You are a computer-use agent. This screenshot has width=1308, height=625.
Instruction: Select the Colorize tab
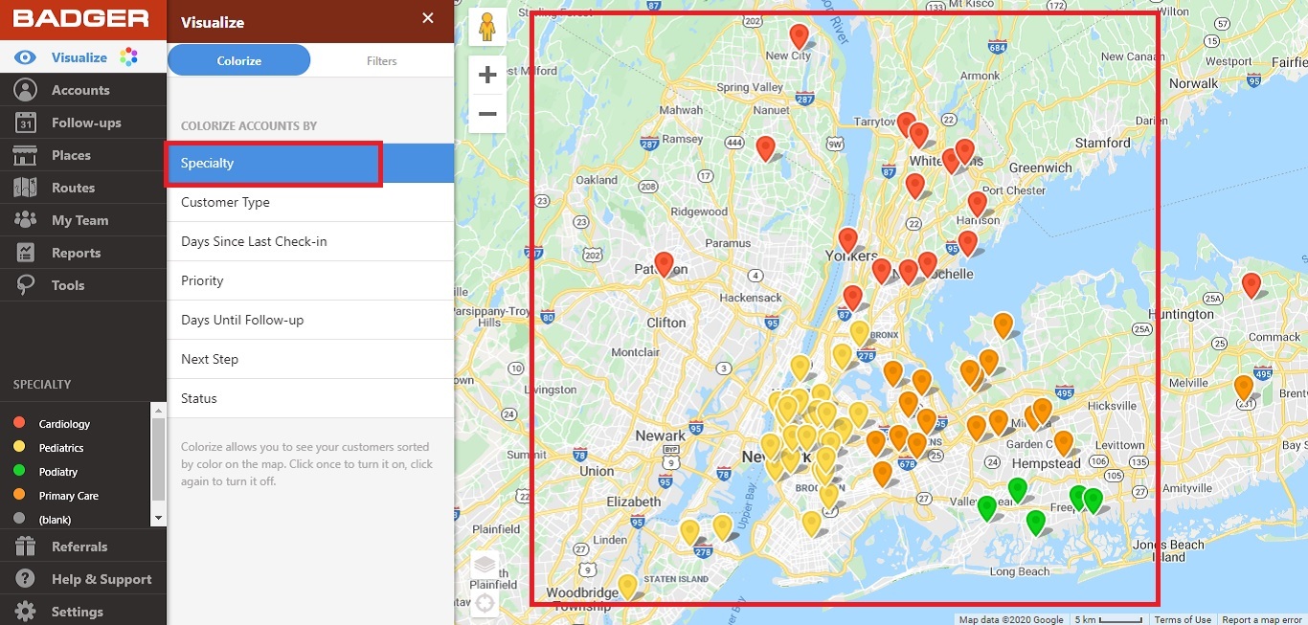point(237,59)
